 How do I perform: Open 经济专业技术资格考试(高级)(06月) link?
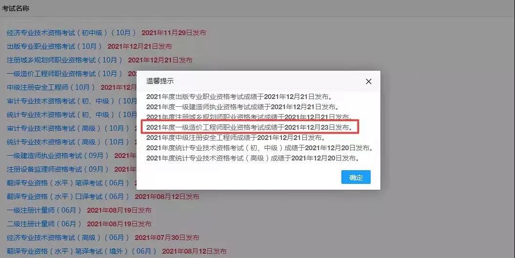(68, 238)
